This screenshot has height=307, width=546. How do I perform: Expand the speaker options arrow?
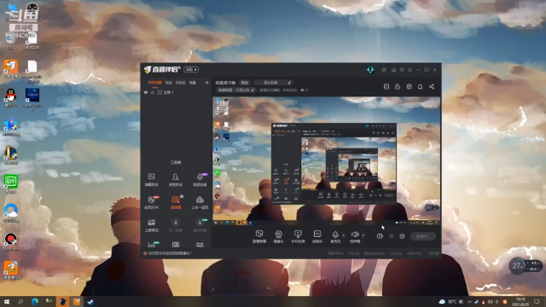tap(363, 235)
